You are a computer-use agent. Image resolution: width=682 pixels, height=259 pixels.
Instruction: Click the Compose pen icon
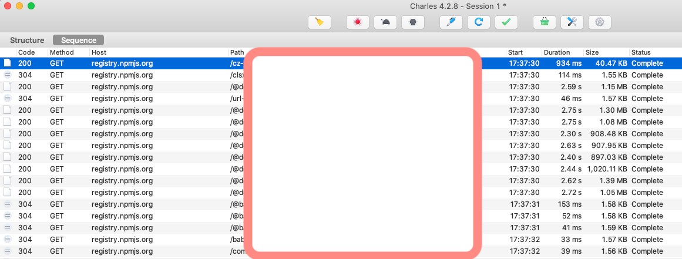451,22
